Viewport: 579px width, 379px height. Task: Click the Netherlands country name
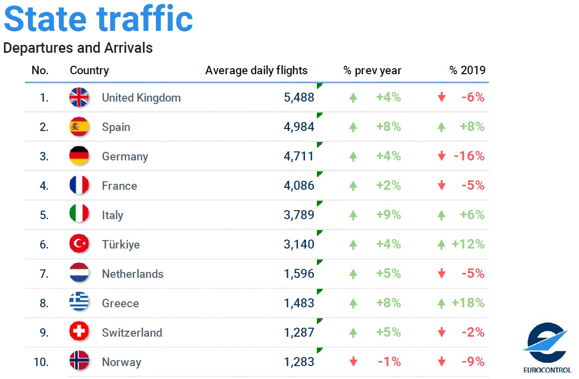[133, 274]
